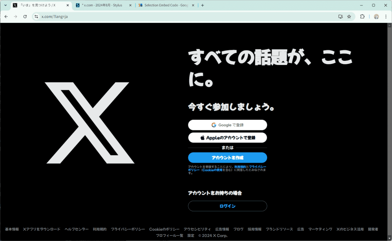
Task: Open 採用情報 footer link
Action: click(x=255, y=229)
